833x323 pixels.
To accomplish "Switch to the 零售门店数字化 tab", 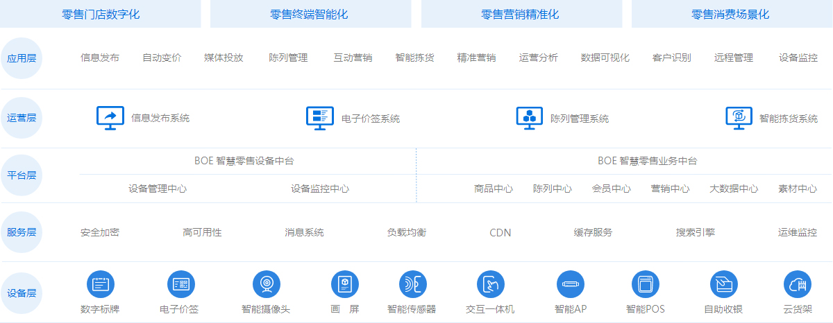I will point(101,14).
